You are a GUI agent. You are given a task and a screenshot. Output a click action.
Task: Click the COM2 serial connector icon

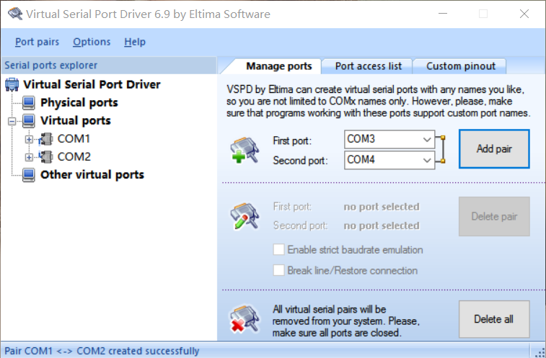pos(45,157)
